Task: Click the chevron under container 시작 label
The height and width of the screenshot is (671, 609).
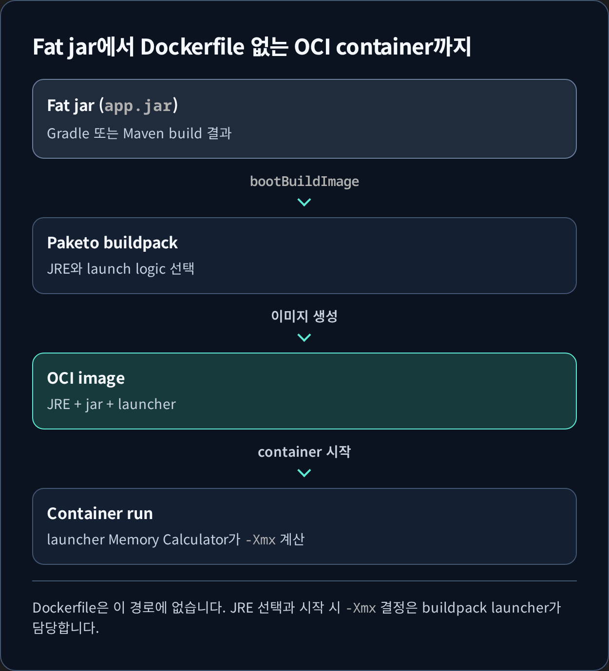Action: tap(304, 473)
